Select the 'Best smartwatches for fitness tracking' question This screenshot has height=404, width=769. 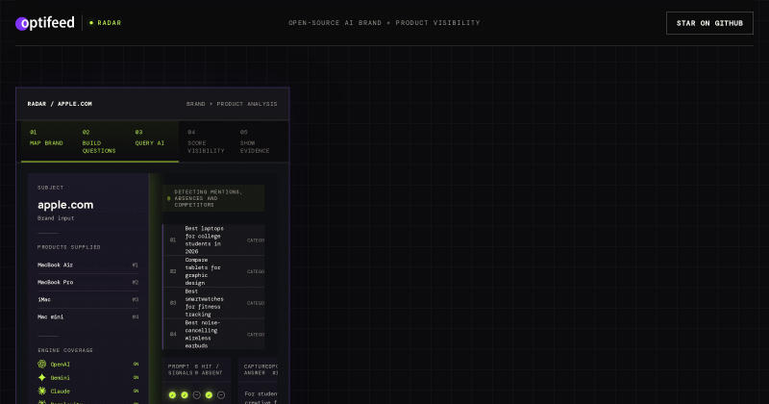tap(213, 303)
